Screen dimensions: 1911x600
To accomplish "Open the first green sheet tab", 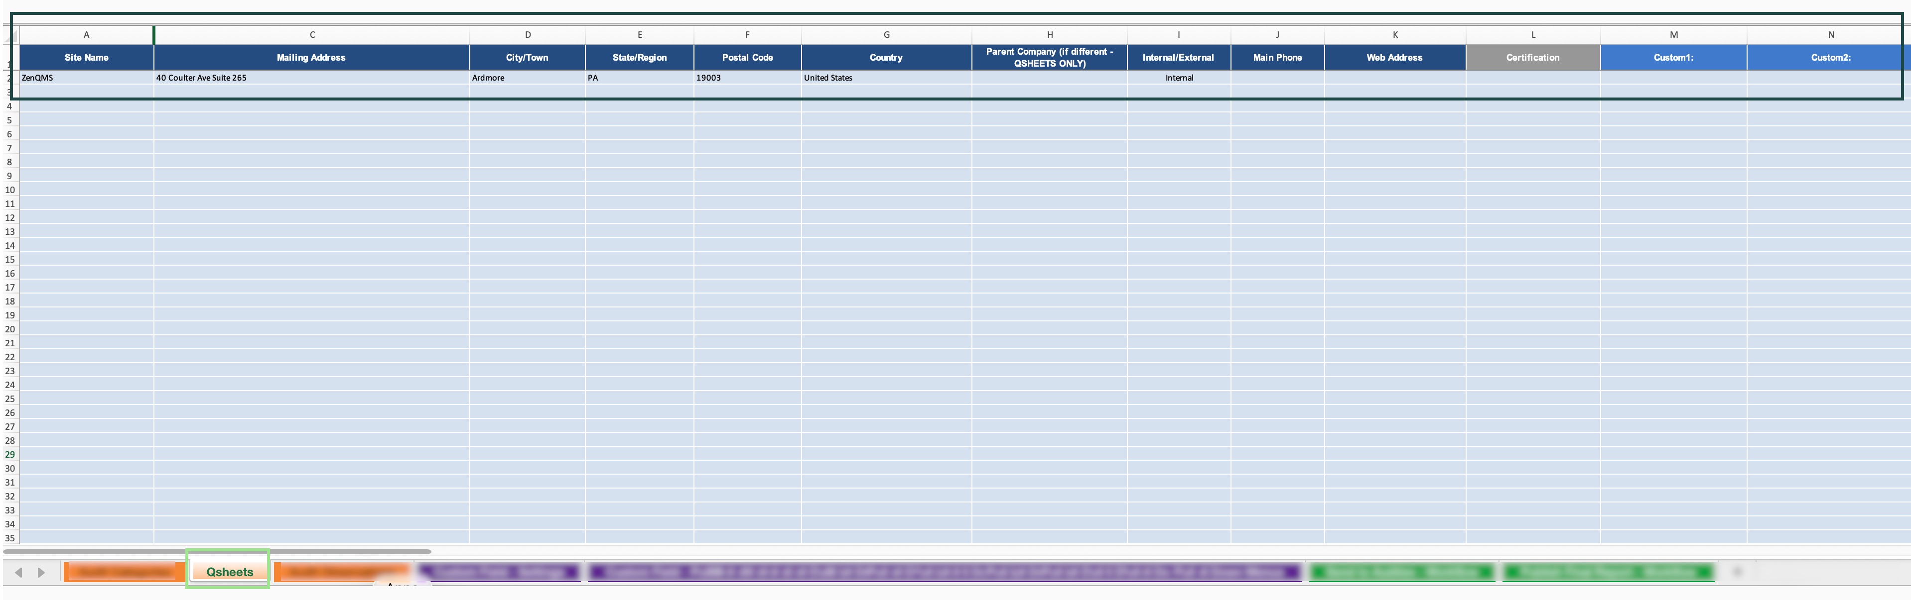I will click(1401, 571).
